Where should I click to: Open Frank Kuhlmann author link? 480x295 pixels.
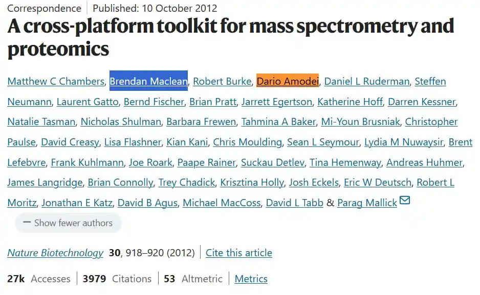[x=88, y=162]
